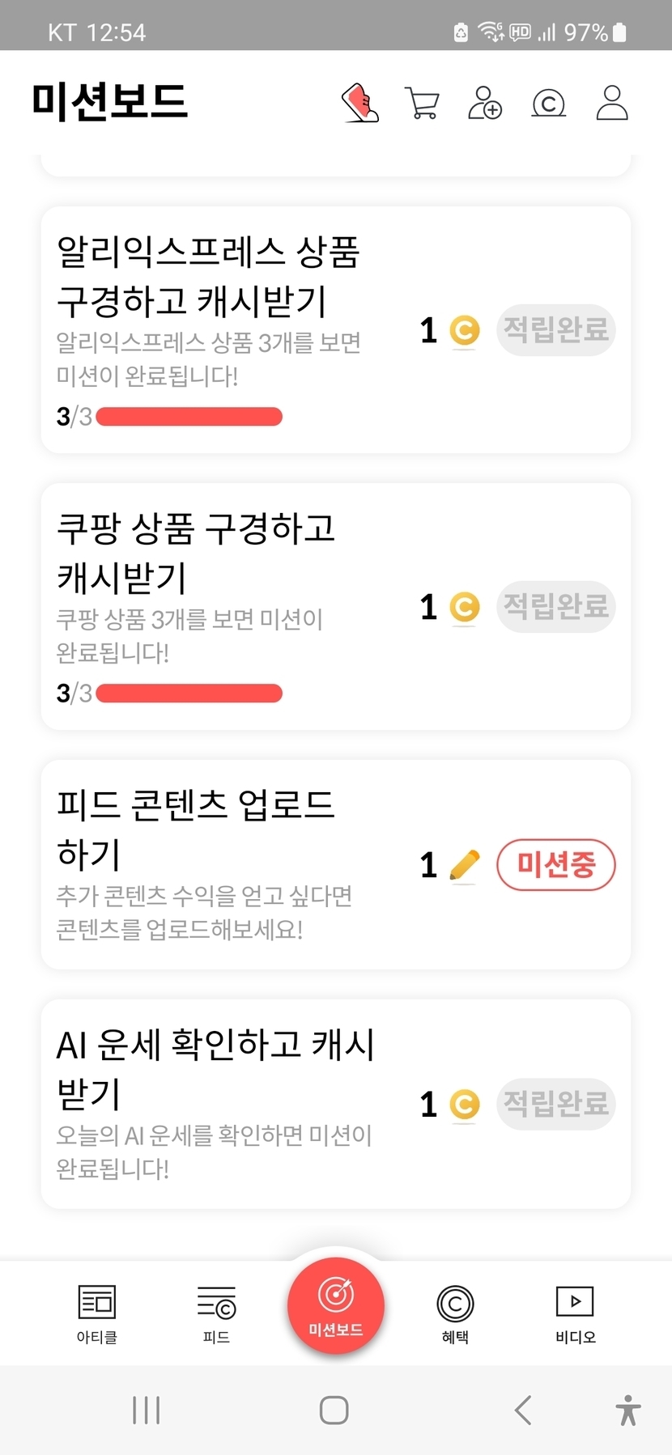This screenshot has width=672, height=1455.
Task: Tap the coin icon on AI 운세 mission
Action: click(x=465, y=1105)
